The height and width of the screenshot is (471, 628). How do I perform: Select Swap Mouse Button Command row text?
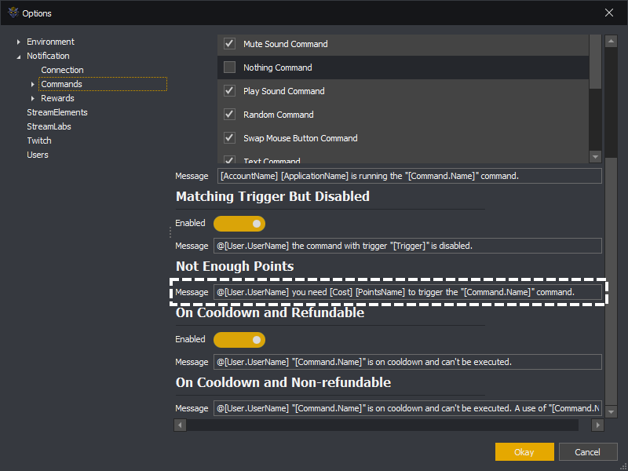[301, 138]
